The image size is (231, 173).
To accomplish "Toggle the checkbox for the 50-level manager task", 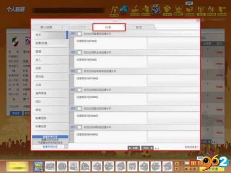I will 79,53.
